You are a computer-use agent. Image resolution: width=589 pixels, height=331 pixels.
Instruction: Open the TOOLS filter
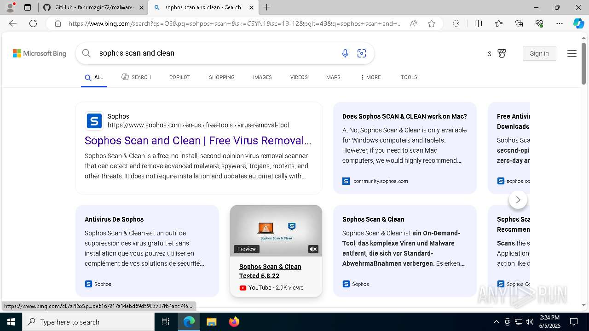pyautogui.click(x=409, y=77)
